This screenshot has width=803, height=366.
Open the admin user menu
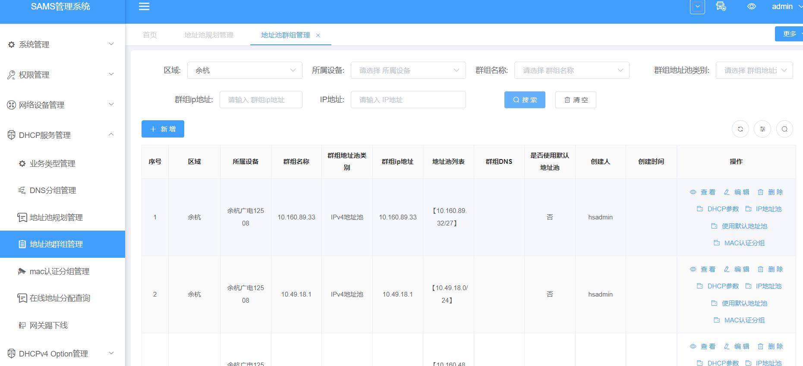click(787, 6)
